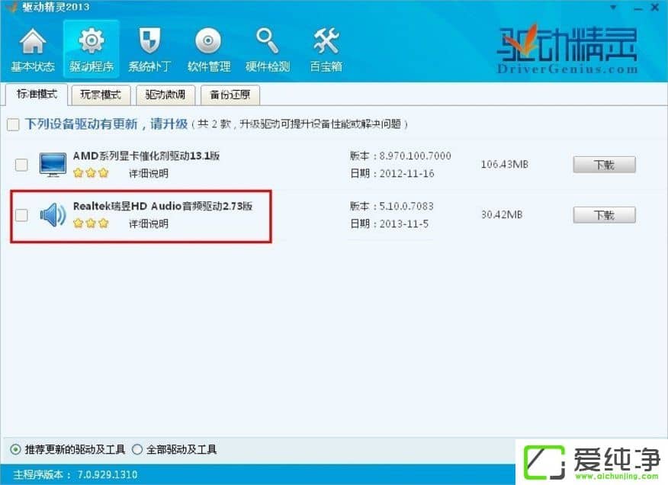The image size is (668, 485).
Task: Open 软件管理 disc section
Action: pos(208,50)
